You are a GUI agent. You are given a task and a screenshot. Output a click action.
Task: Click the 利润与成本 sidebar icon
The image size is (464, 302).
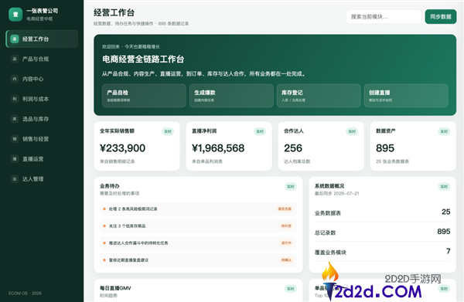[x=15, y=99]
